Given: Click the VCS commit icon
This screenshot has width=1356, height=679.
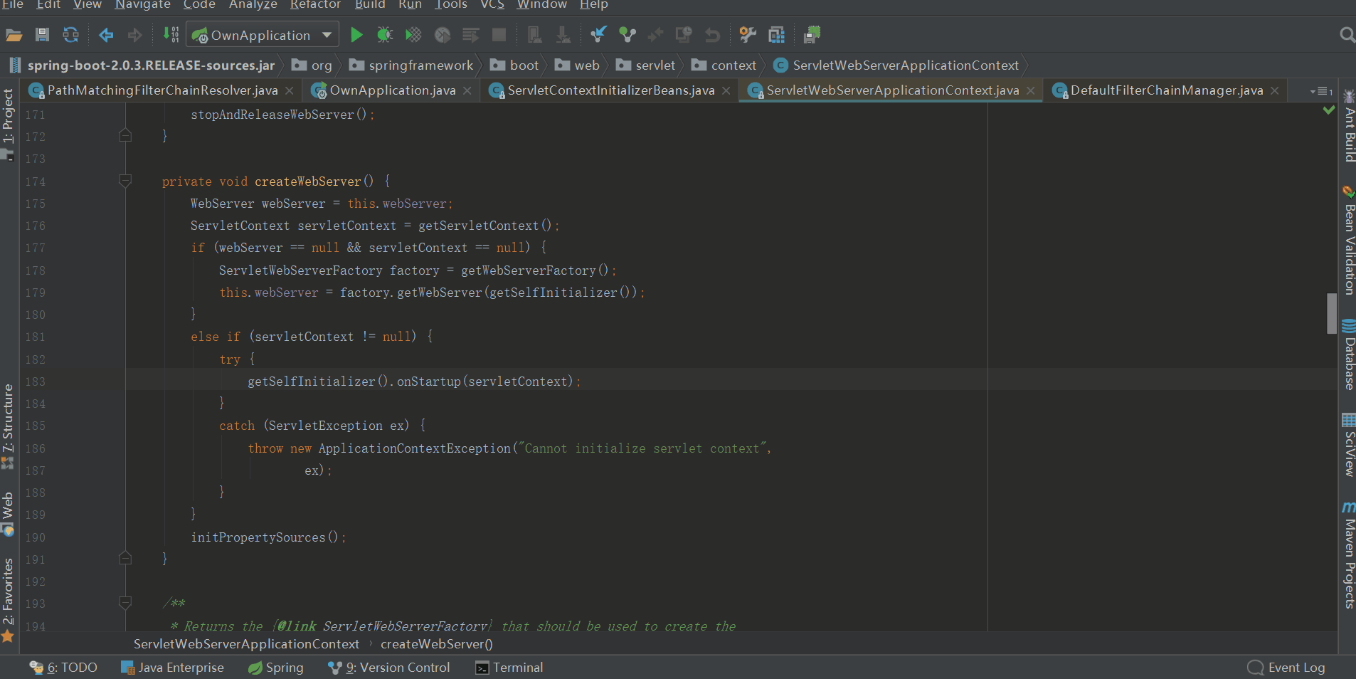Looking at the screenshot, I should pyautogui.click(x=627, y=35).
